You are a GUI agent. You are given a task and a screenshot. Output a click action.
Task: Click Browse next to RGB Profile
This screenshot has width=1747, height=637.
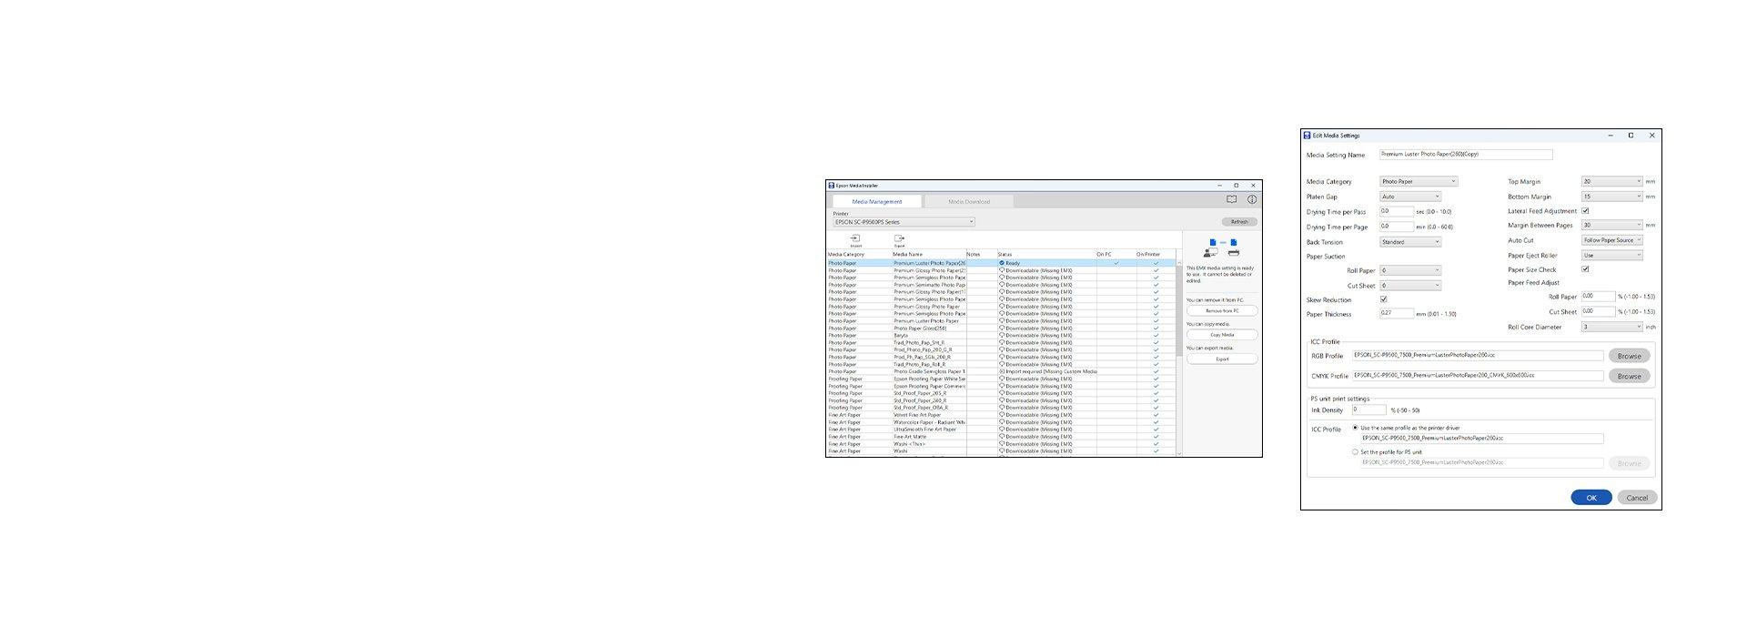tap(1629, 356)
